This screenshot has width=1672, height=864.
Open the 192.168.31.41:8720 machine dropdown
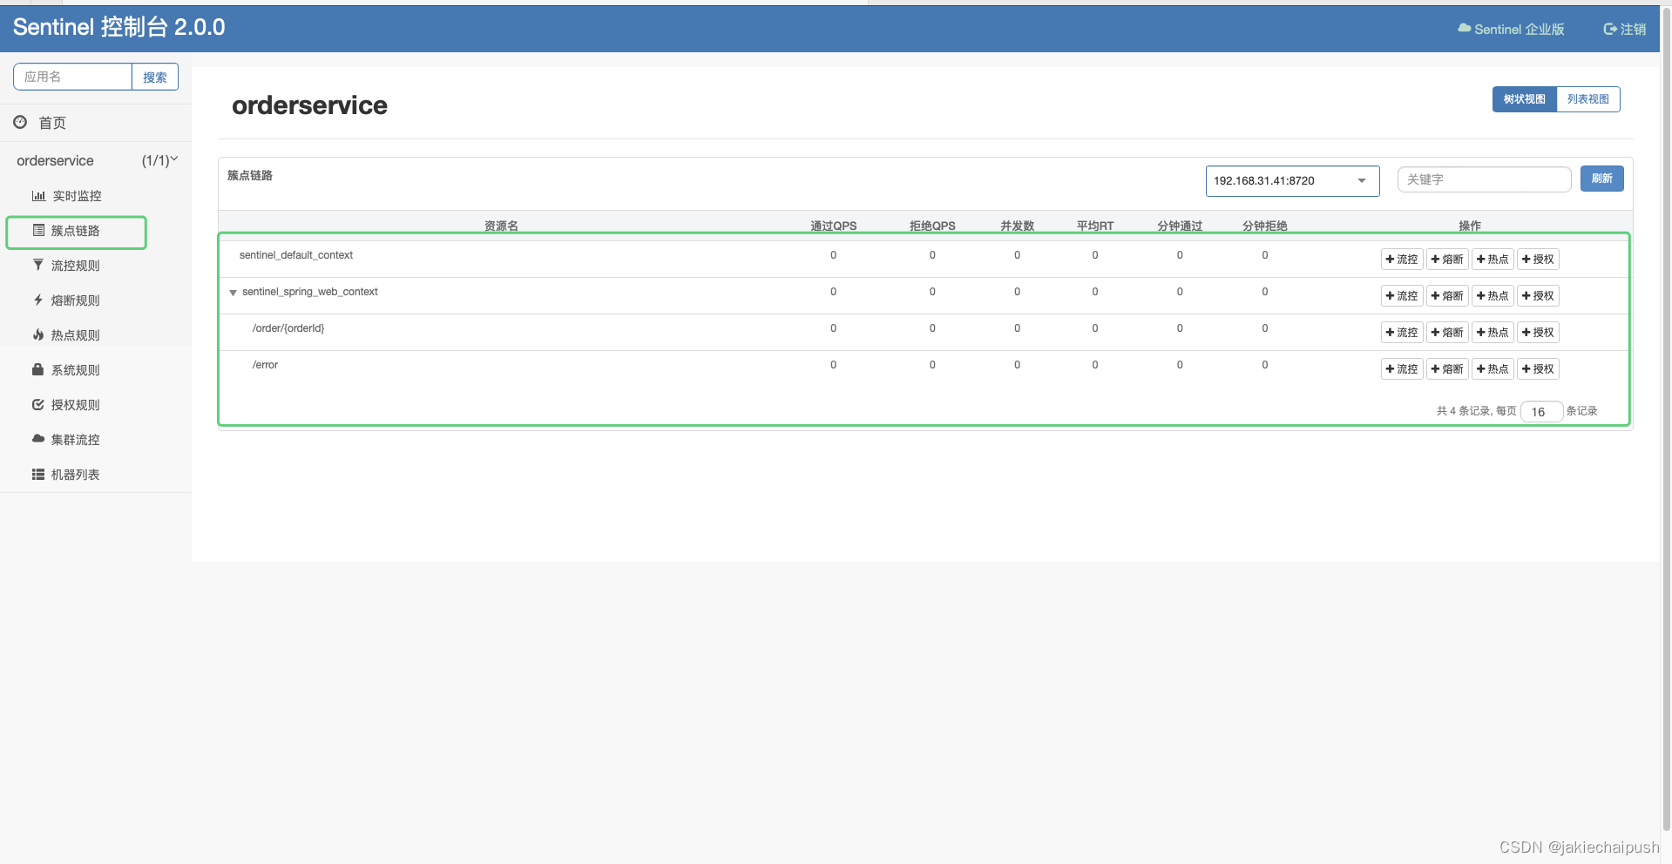click(1292, 181)
